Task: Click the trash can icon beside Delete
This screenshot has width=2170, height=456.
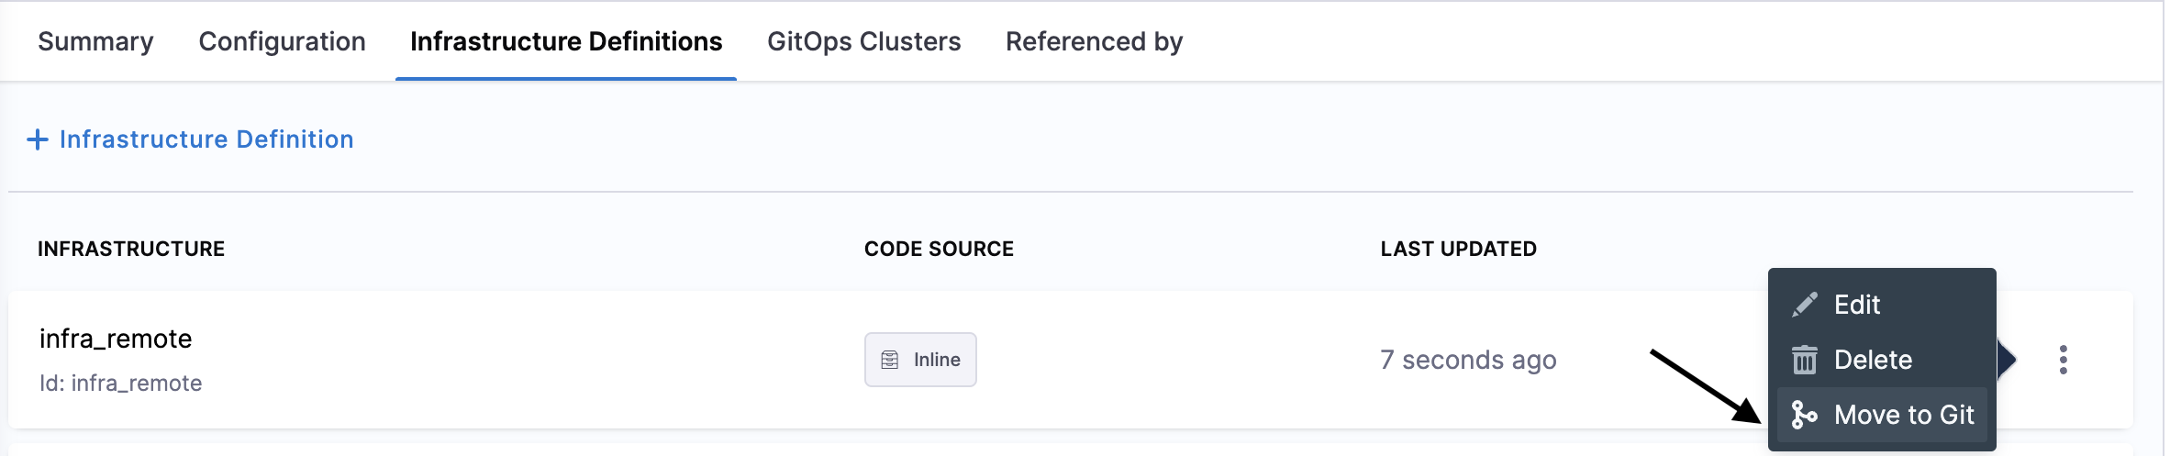Action: pyautogui.click(x=1805, y=360)
